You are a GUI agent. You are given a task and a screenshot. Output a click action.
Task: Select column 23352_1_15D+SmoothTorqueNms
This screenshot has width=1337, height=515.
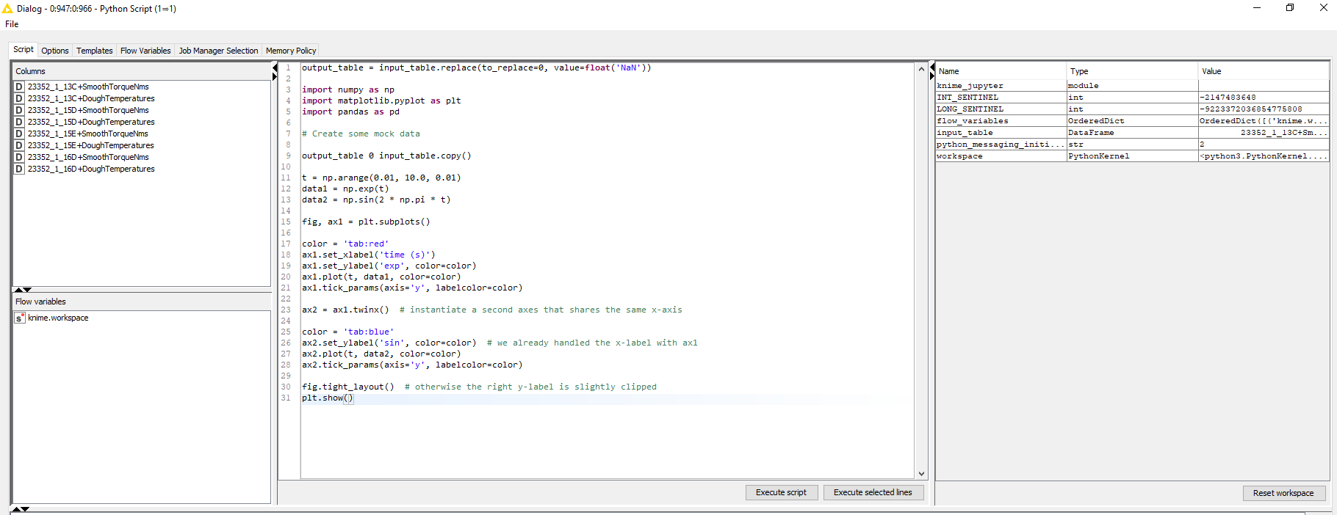(88, 110)
